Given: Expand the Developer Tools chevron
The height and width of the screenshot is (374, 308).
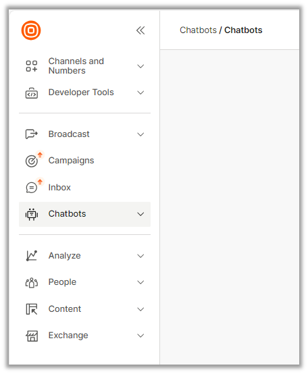Looking at the screenshot, I should 140,92.
